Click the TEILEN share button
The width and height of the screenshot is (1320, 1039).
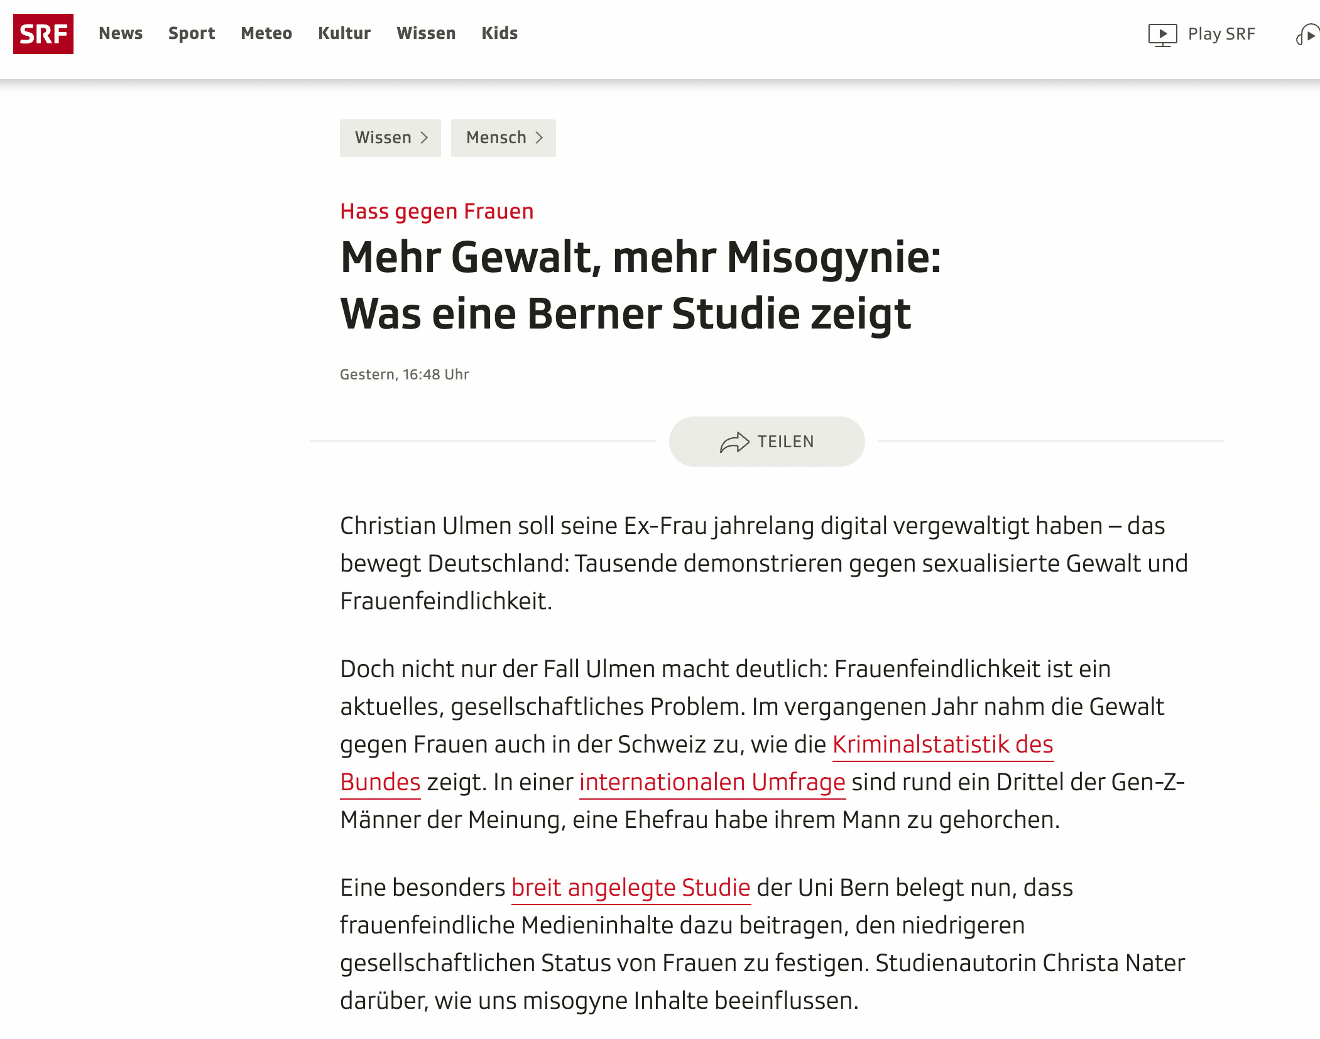[766, 442]
